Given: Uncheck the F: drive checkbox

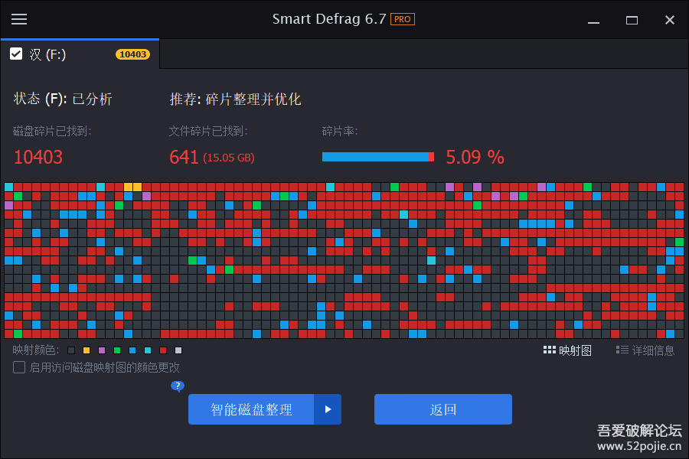Looking at the screenshot, I should [16, 54].
